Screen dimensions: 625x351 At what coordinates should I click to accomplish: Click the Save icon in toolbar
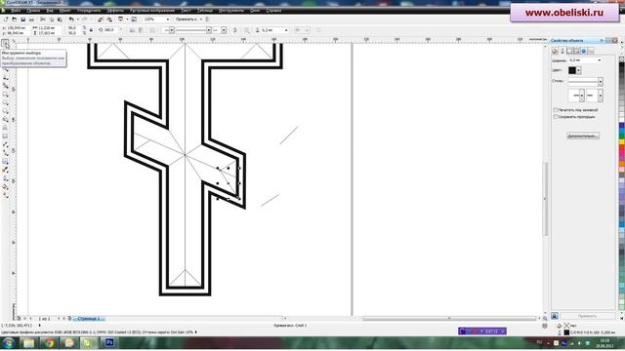tap(23, 19)
